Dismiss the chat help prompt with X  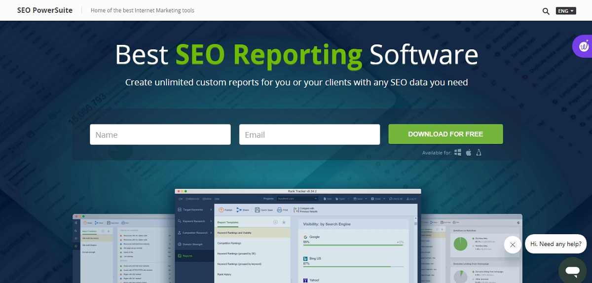[513, 245]
